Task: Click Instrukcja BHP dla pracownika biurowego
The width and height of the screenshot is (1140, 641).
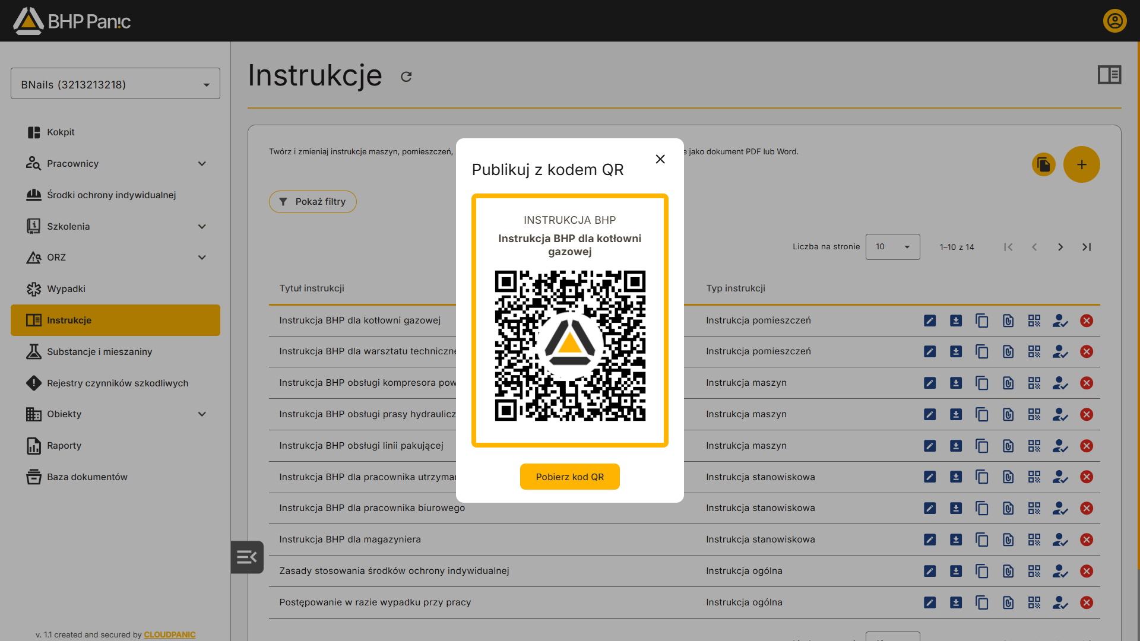Action: click(372, 508)
